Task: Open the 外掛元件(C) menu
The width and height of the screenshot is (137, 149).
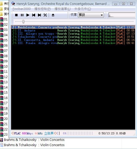Action: tap(83, 9)
